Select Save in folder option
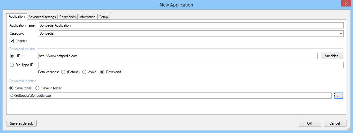353x133 pixels. [x=37, y=88]
